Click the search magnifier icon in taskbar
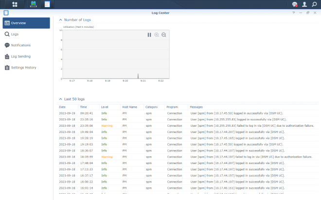 tap(314, 4)
